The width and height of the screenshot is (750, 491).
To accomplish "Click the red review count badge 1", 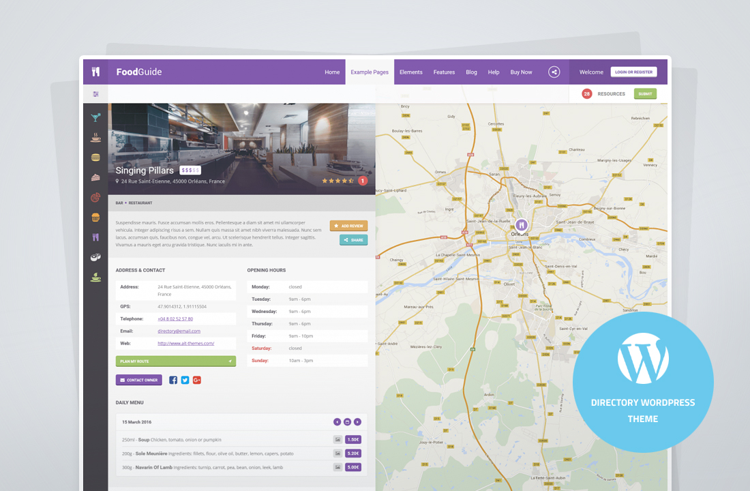I will click(363, 181).
